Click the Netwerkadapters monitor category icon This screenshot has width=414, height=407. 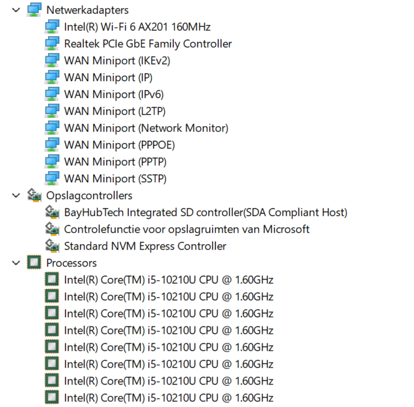point(34,10)
